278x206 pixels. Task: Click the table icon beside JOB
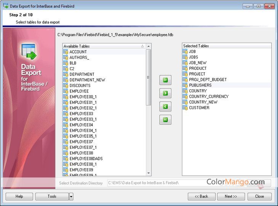185,51
